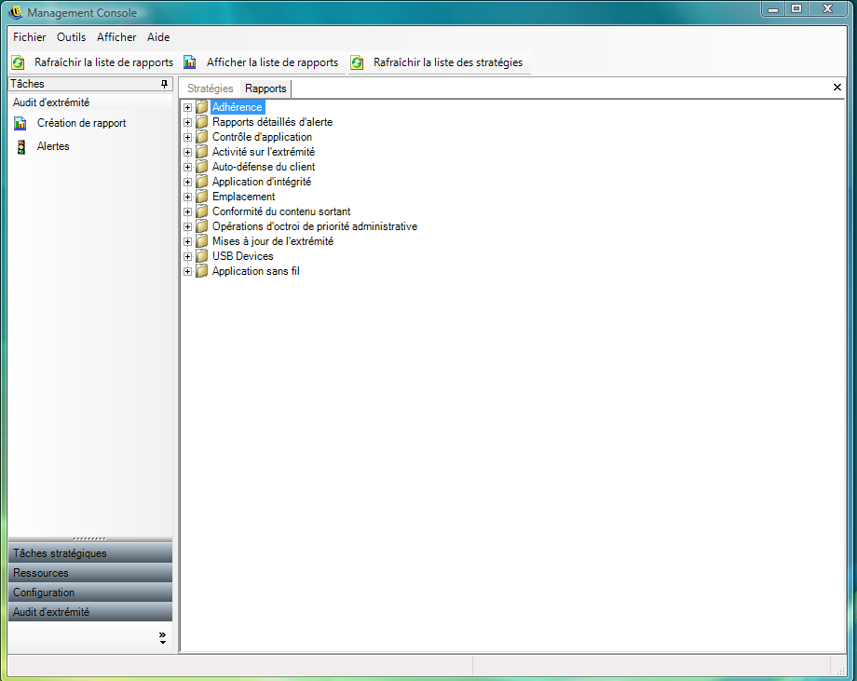This screenshot has width=857, height=681.
Task: Expand the Emplacement node
Action: coord(187,197)
